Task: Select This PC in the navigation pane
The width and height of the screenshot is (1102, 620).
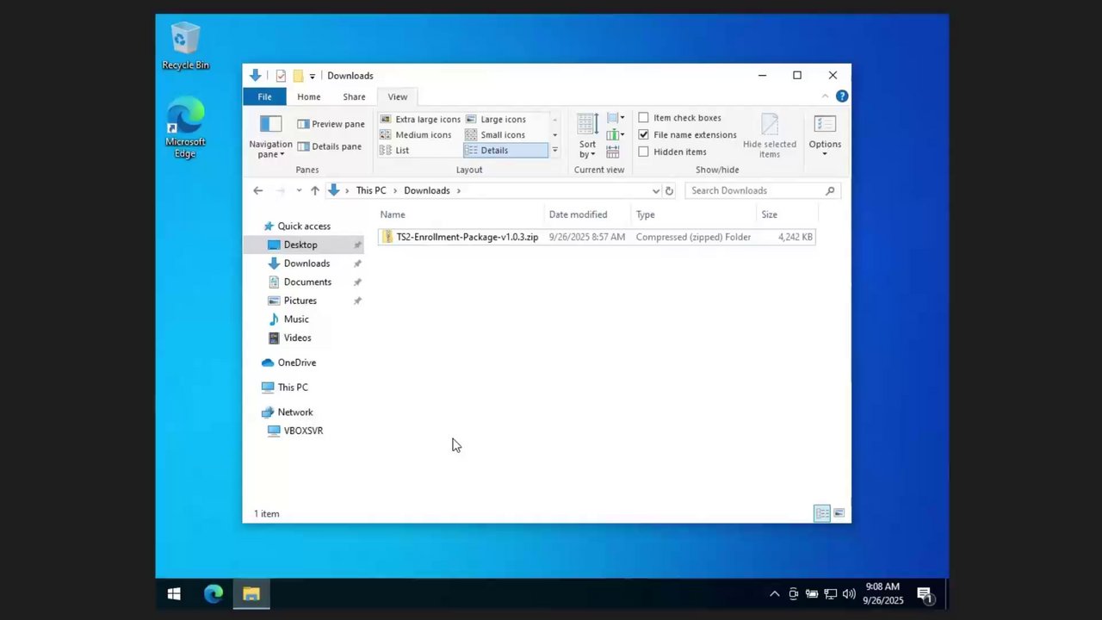Action: 293,387
